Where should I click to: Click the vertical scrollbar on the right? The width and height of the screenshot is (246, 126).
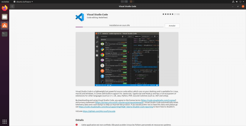pos(245,35)
